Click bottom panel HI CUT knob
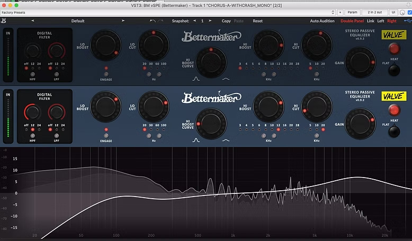The image size is (412, 241). point(317,107)
